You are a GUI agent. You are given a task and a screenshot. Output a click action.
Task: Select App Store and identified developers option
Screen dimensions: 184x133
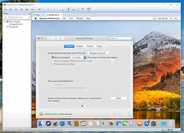point(53,88)
